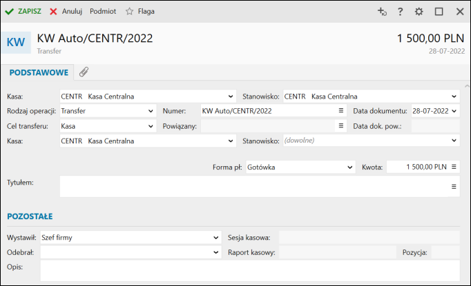Click ZAPISZ to save the document
This screenshot has height=286, width=471.
[x=23, y=12]
